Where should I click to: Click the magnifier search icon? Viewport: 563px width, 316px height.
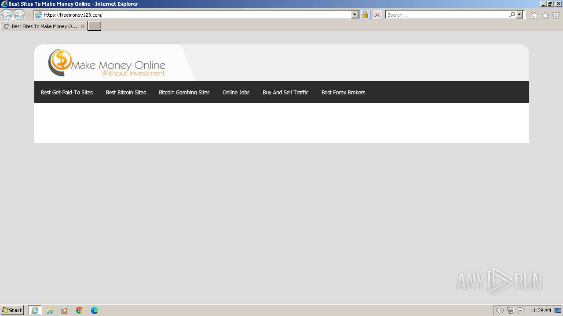(512, 15)
